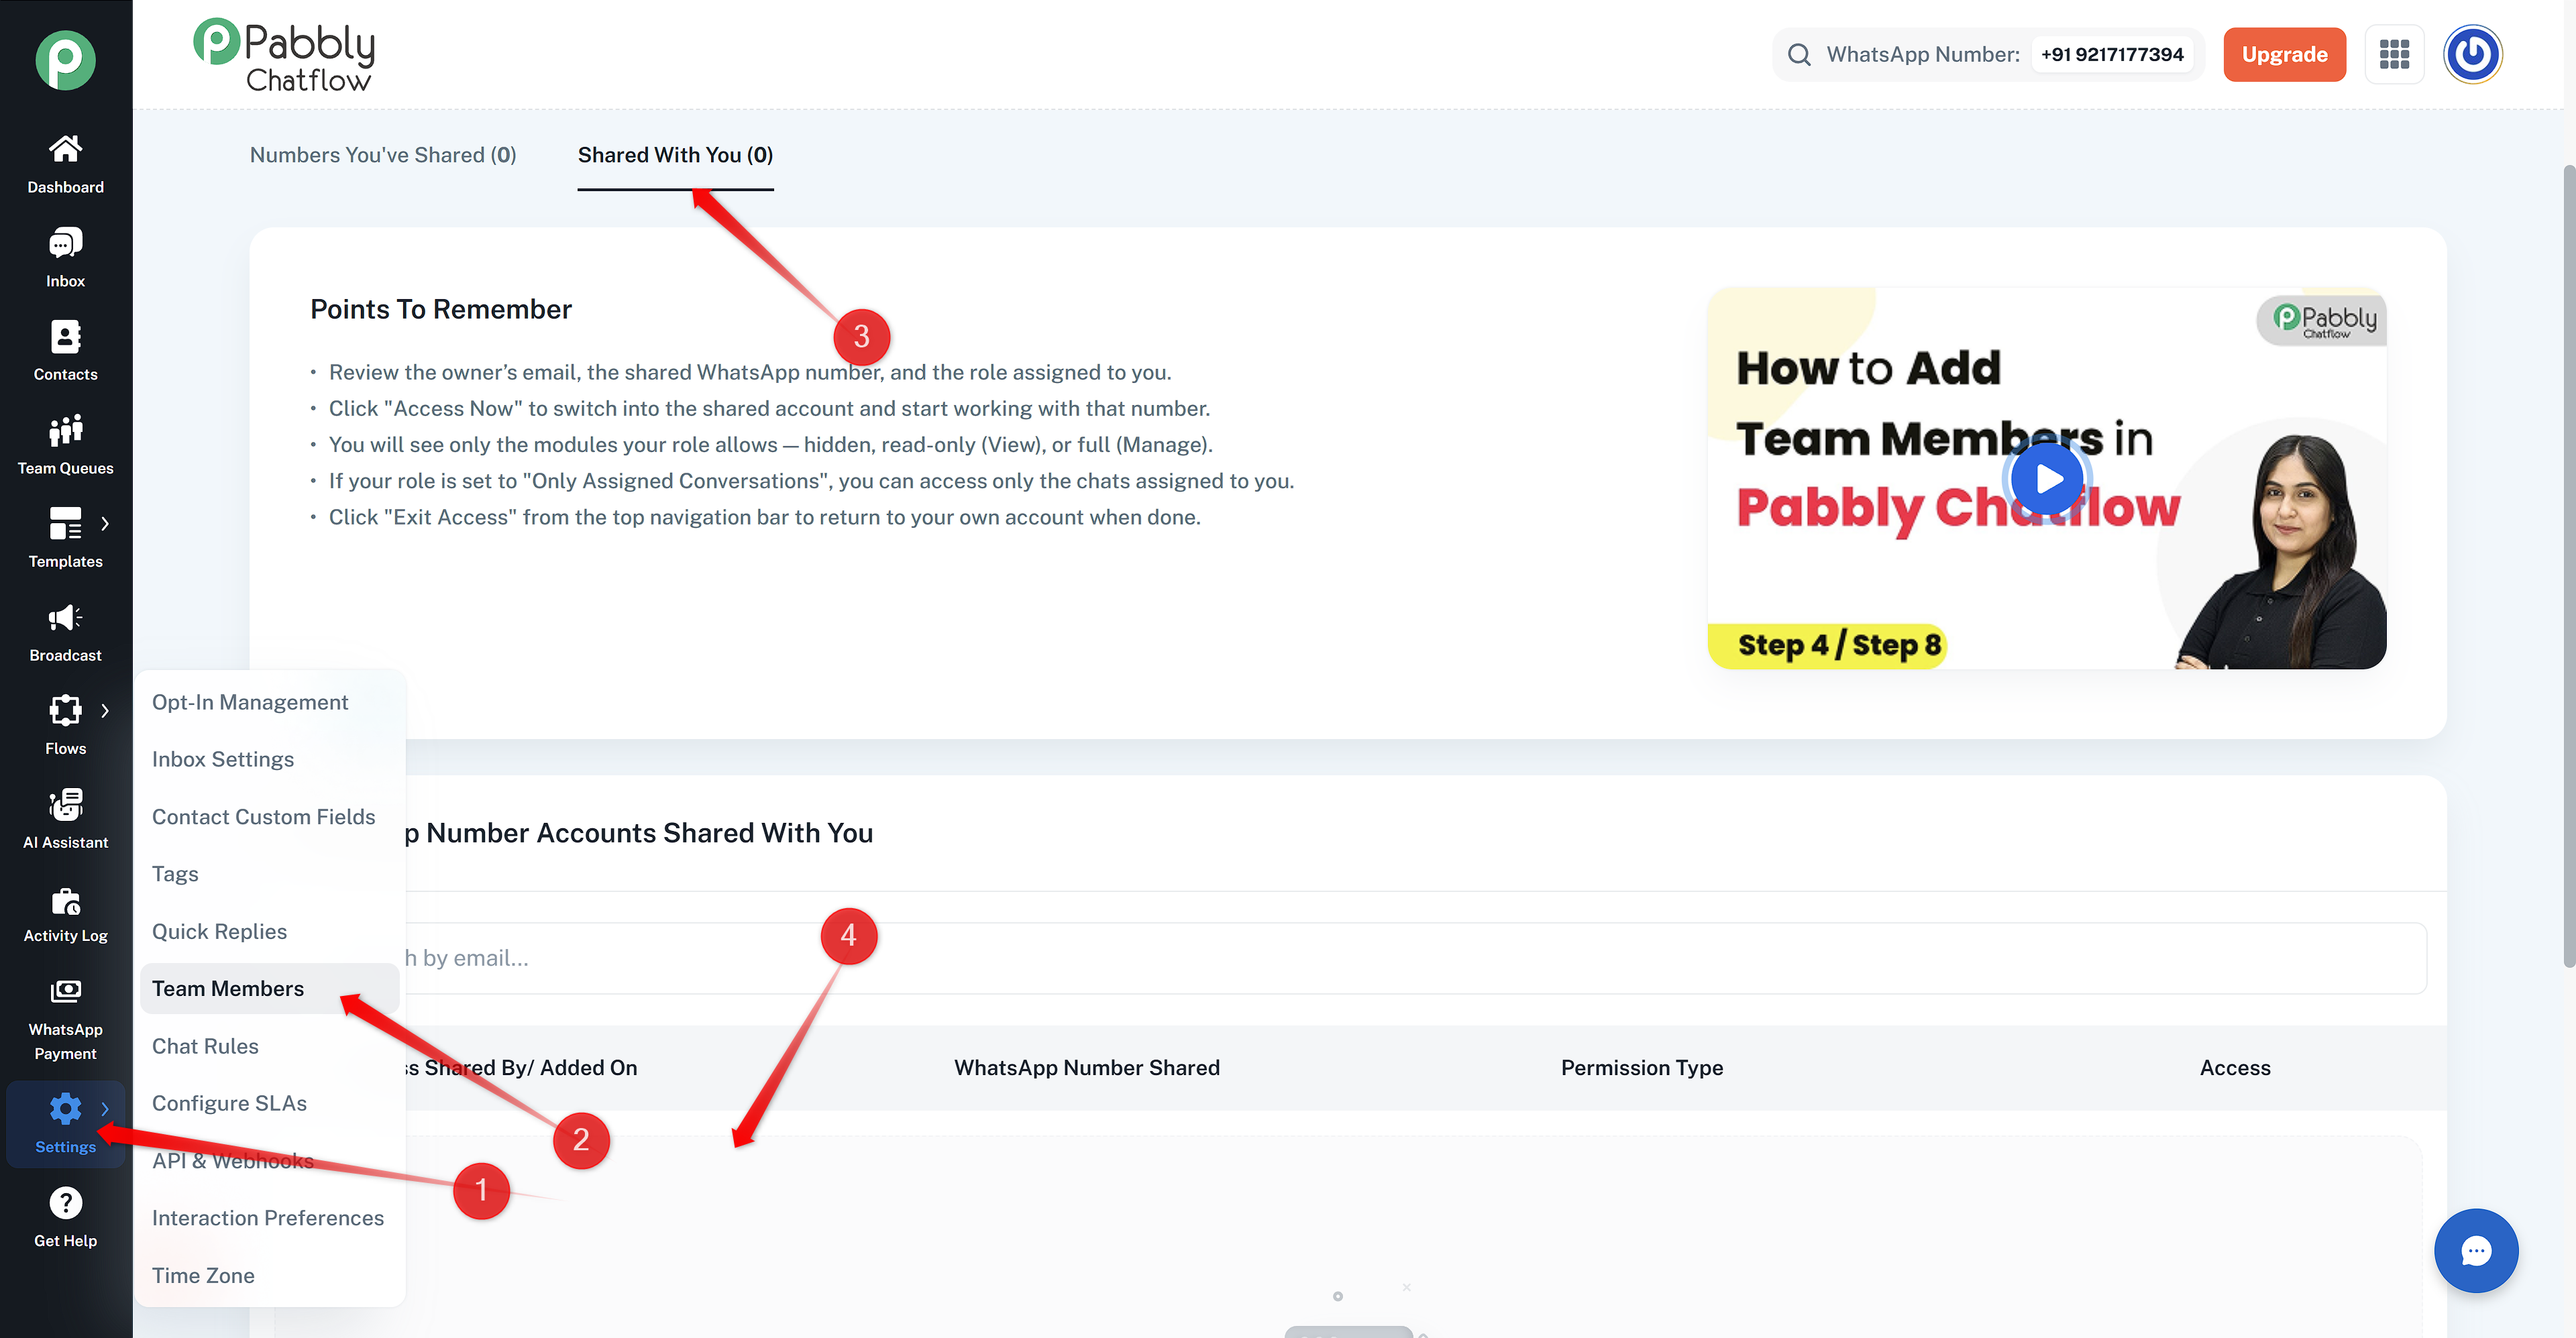Open the Team Queues icon
2576x1338 pixels.
65,430
